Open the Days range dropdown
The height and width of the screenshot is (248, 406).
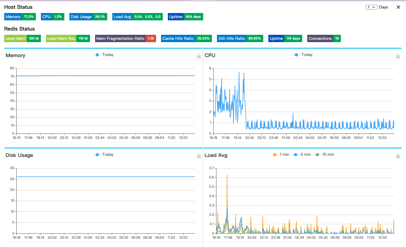[x=372, y=7]
